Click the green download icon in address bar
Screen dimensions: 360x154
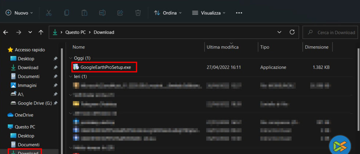point(55,32)
